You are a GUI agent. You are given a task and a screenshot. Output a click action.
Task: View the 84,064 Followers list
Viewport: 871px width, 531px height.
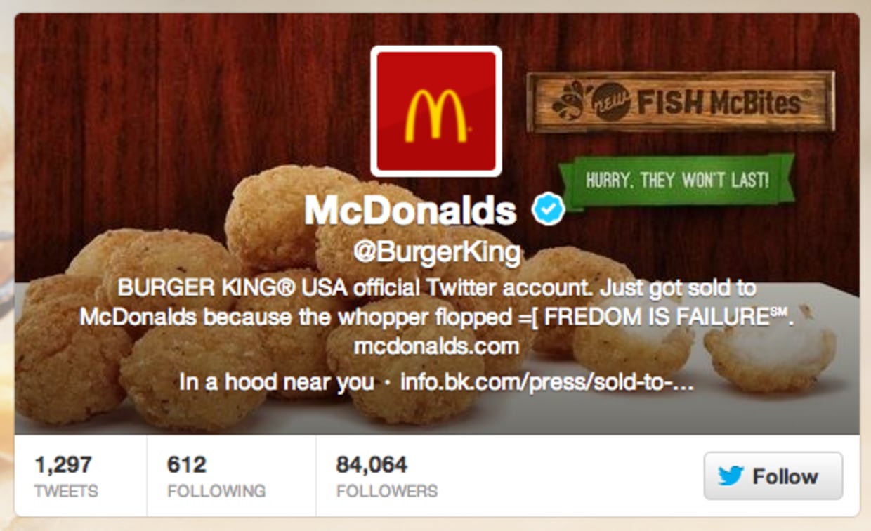point(387,476)
